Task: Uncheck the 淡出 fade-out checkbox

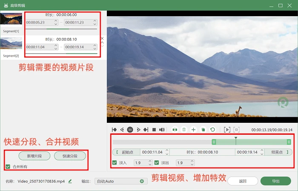Action: (157, 163)
